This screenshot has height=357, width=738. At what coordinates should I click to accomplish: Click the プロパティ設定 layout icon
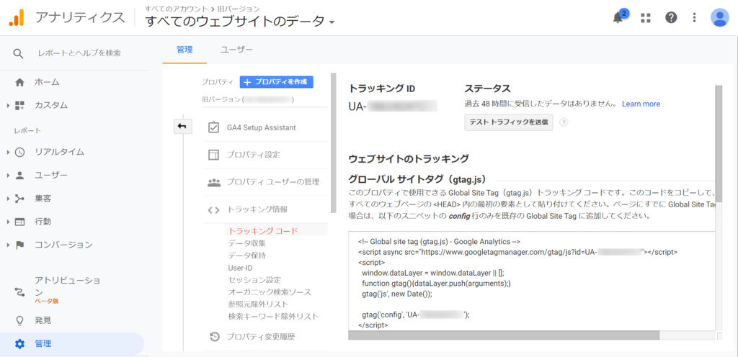coord(213,155)
